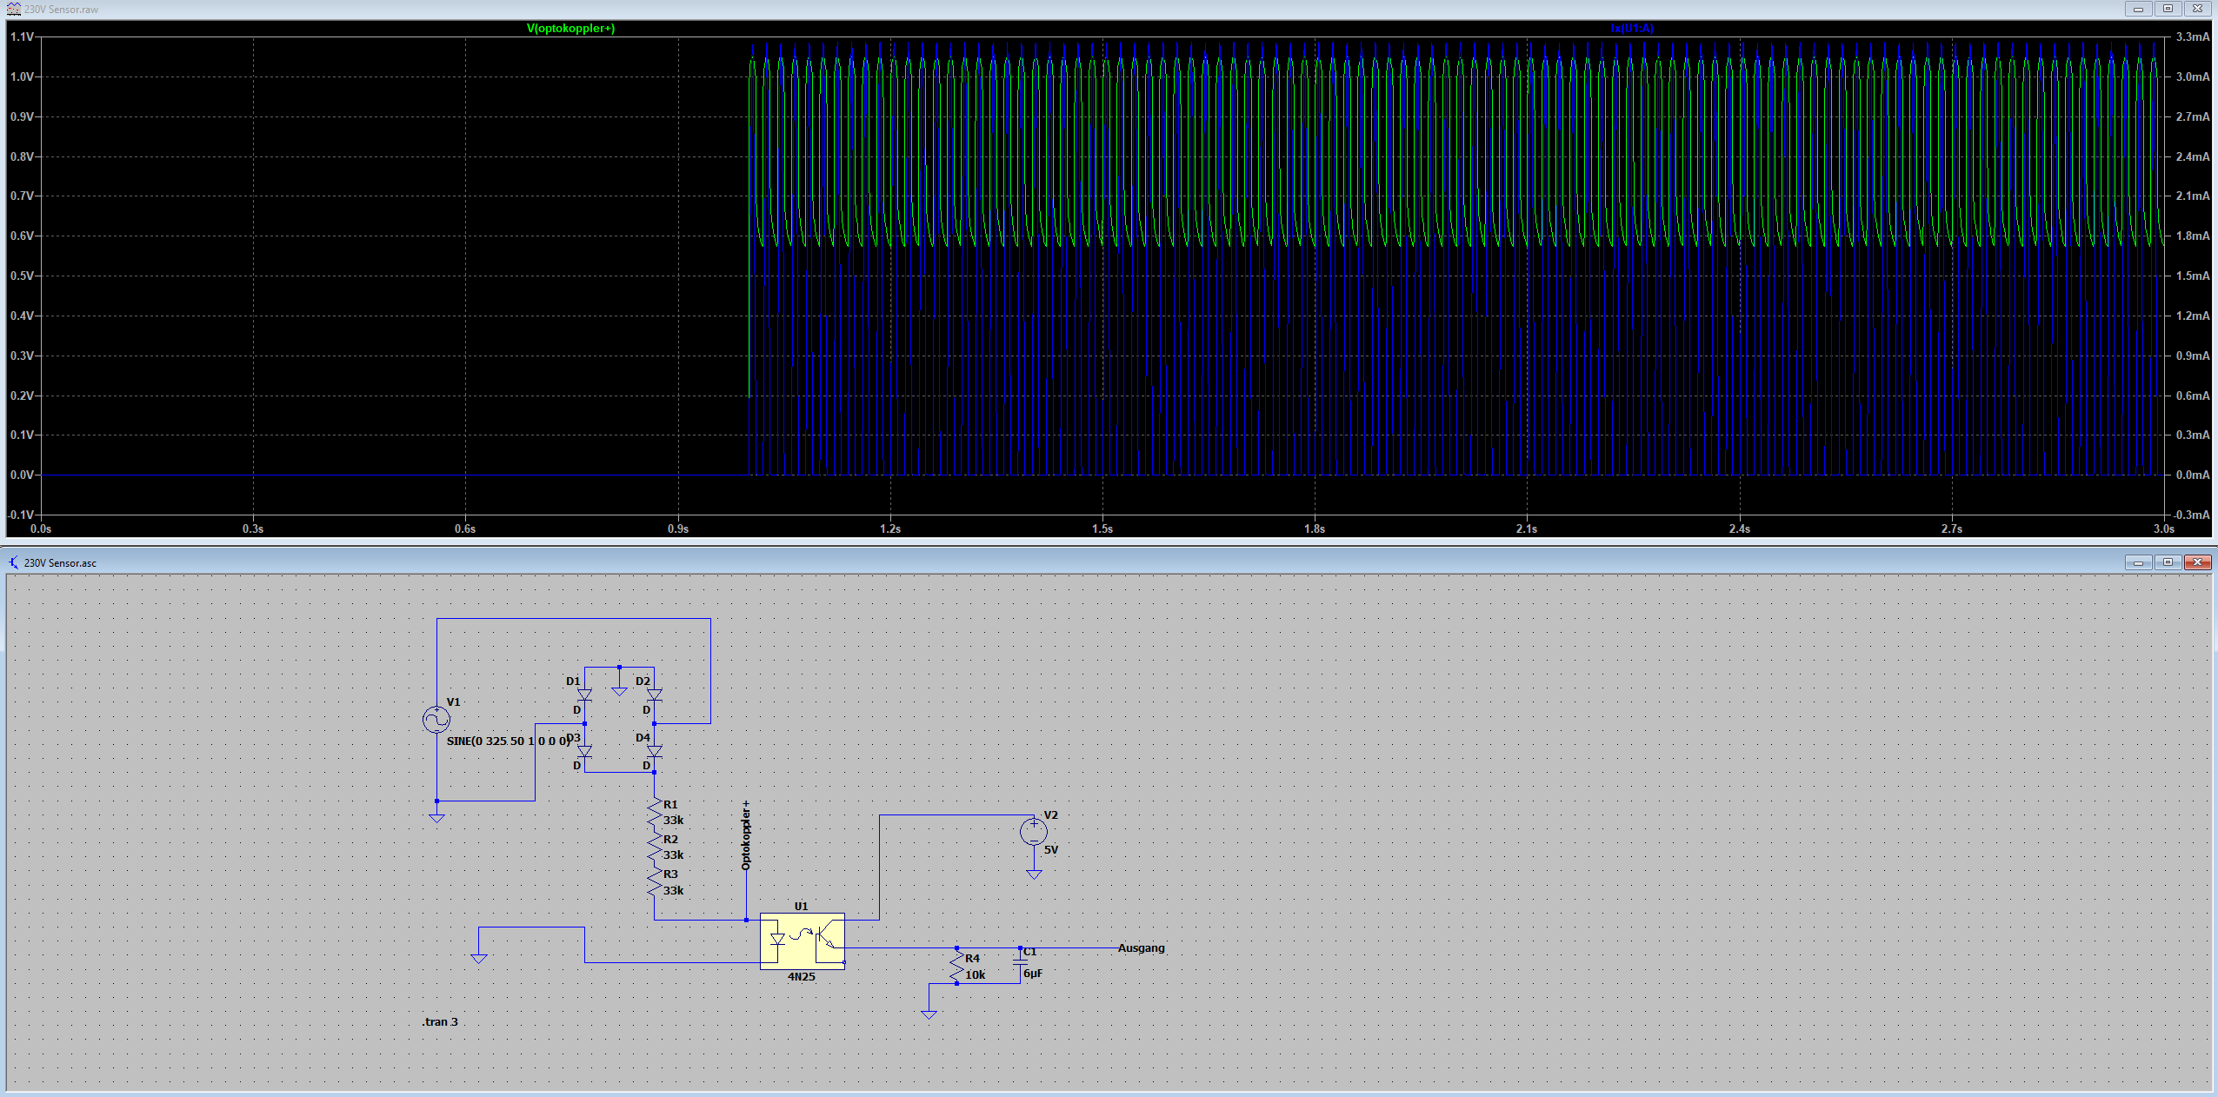2218x1097 pixels.
Task: Click the Ausgang net label
Action: point(1141,947)
